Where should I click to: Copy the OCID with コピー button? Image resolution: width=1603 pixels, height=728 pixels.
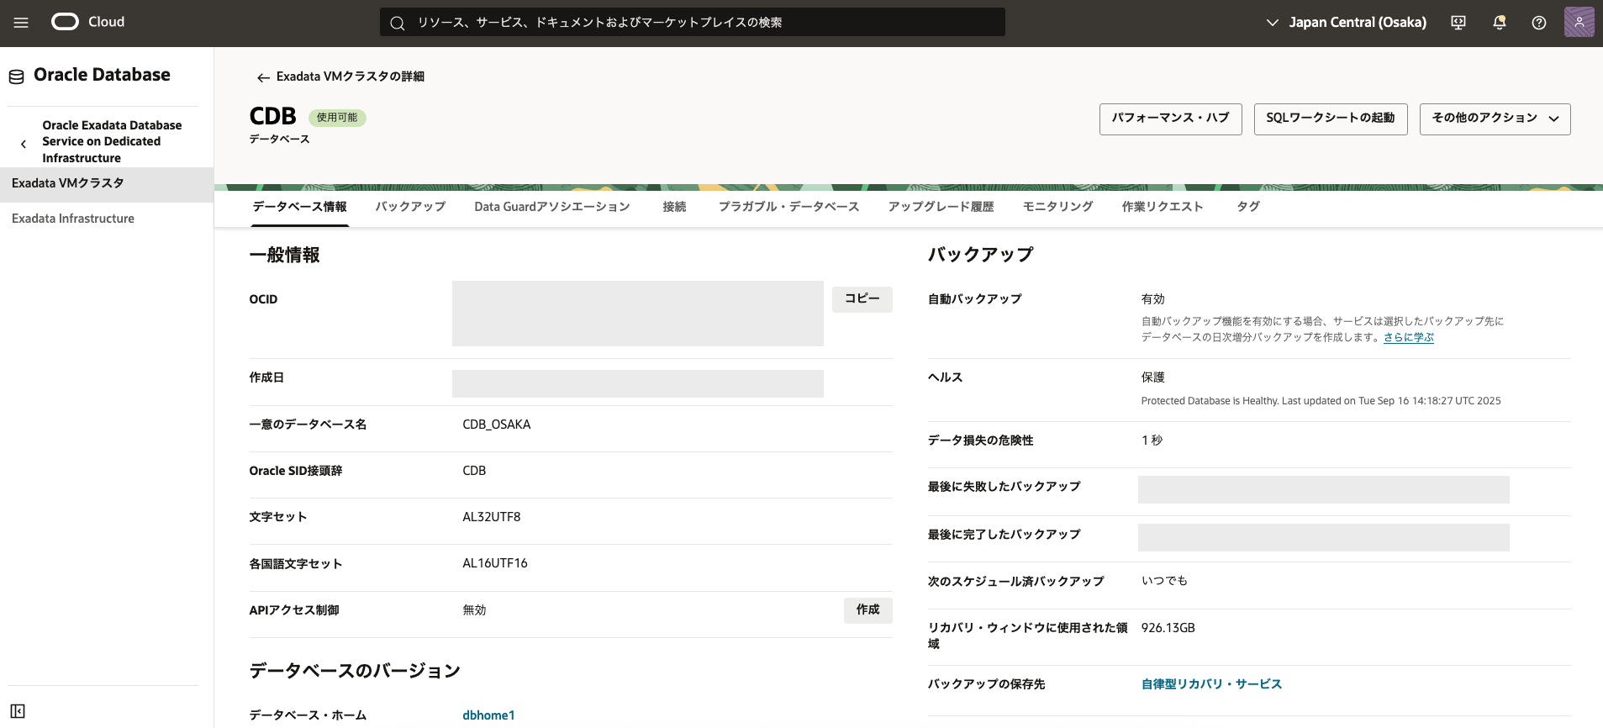pos(862,299)
